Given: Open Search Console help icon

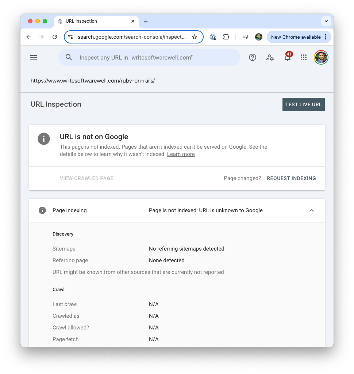Looking at the screenshot, I should tap(253, 57).
